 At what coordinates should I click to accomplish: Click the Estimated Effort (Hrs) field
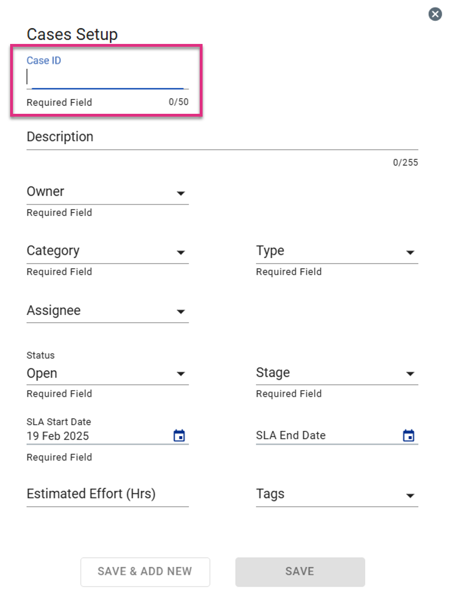[107, 494]
